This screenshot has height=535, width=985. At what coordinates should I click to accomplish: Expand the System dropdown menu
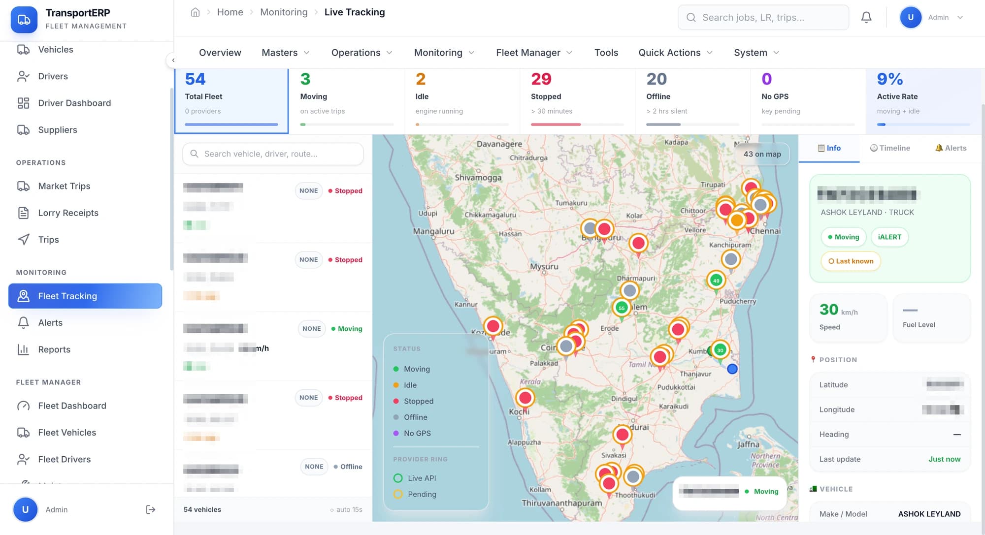point(756,53)
